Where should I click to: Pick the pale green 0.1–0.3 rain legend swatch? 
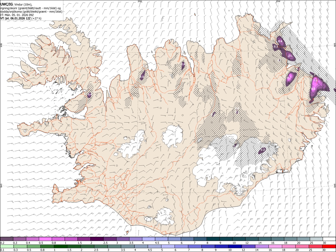pos(7,246)
